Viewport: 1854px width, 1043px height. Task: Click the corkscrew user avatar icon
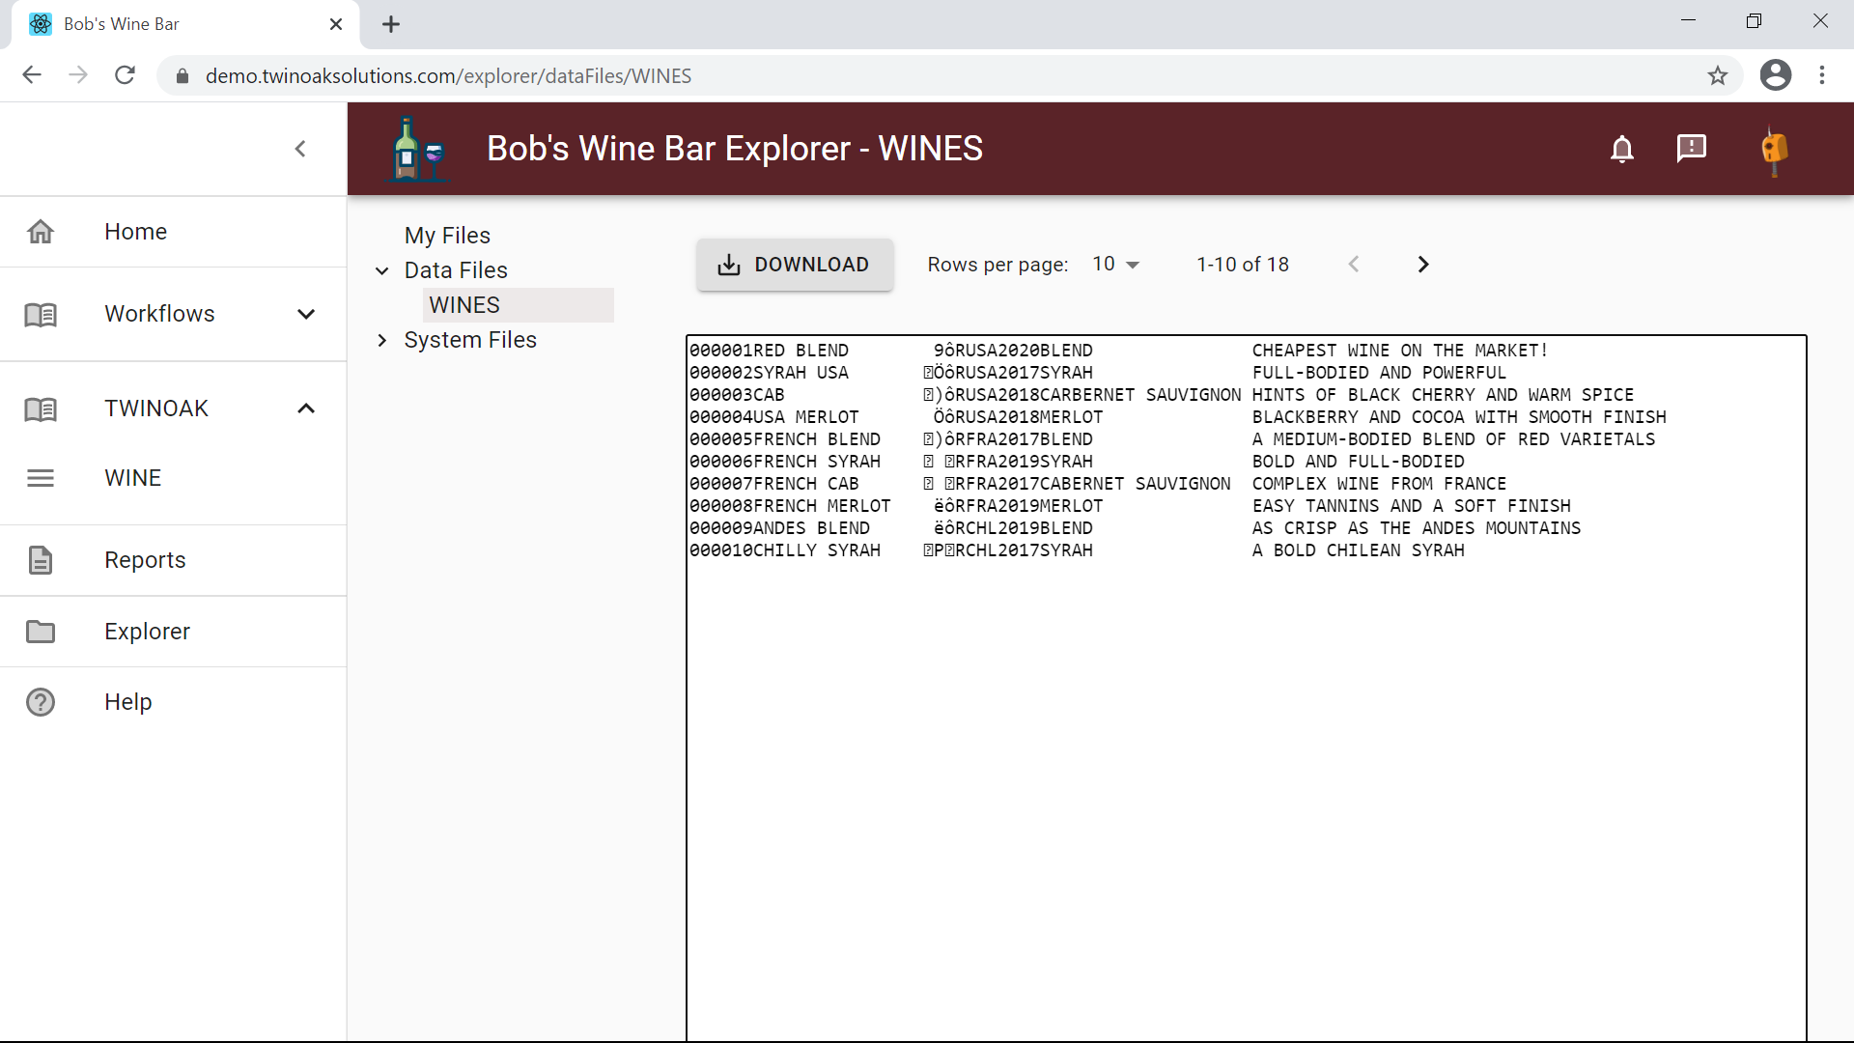[1775, 150]
